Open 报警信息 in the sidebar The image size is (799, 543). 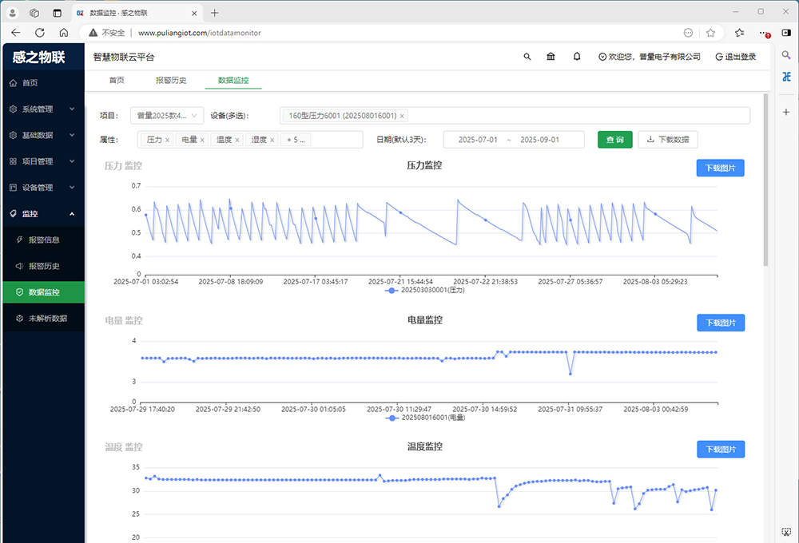coord(43,240)
